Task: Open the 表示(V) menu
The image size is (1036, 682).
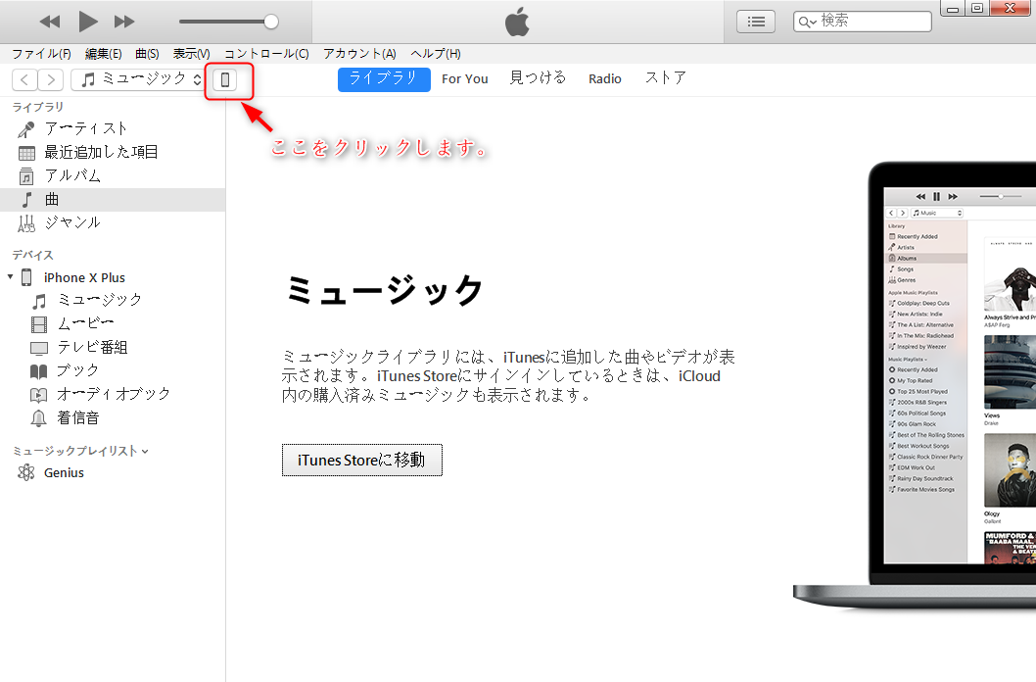Action: click(191, 54)
